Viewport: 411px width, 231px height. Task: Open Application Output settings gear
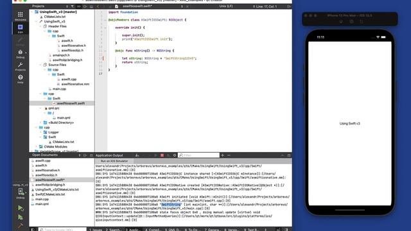[x=175, y=155]
